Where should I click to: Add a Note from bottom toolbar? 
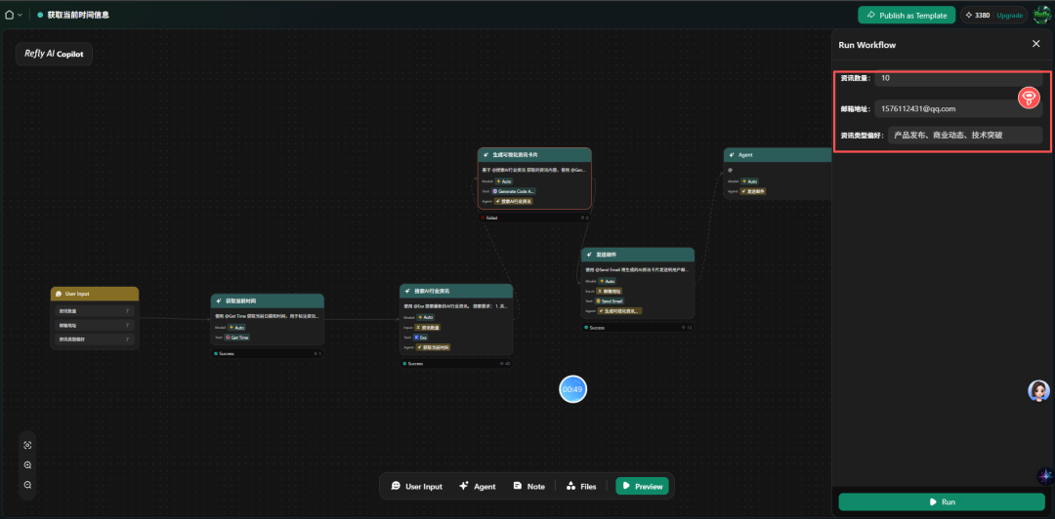pyautogui.click(x=528, y=486)
